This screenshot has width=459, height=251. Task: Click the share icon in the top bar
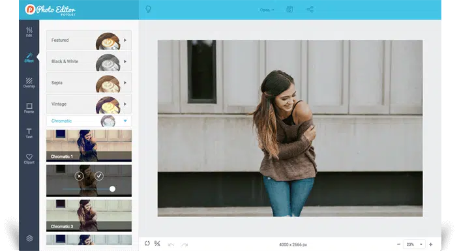pos(310,9)
